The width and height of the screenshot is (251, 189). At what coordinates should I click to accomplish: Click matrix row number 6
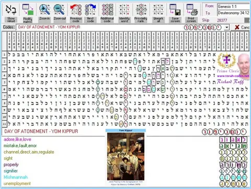click(4, 89)
